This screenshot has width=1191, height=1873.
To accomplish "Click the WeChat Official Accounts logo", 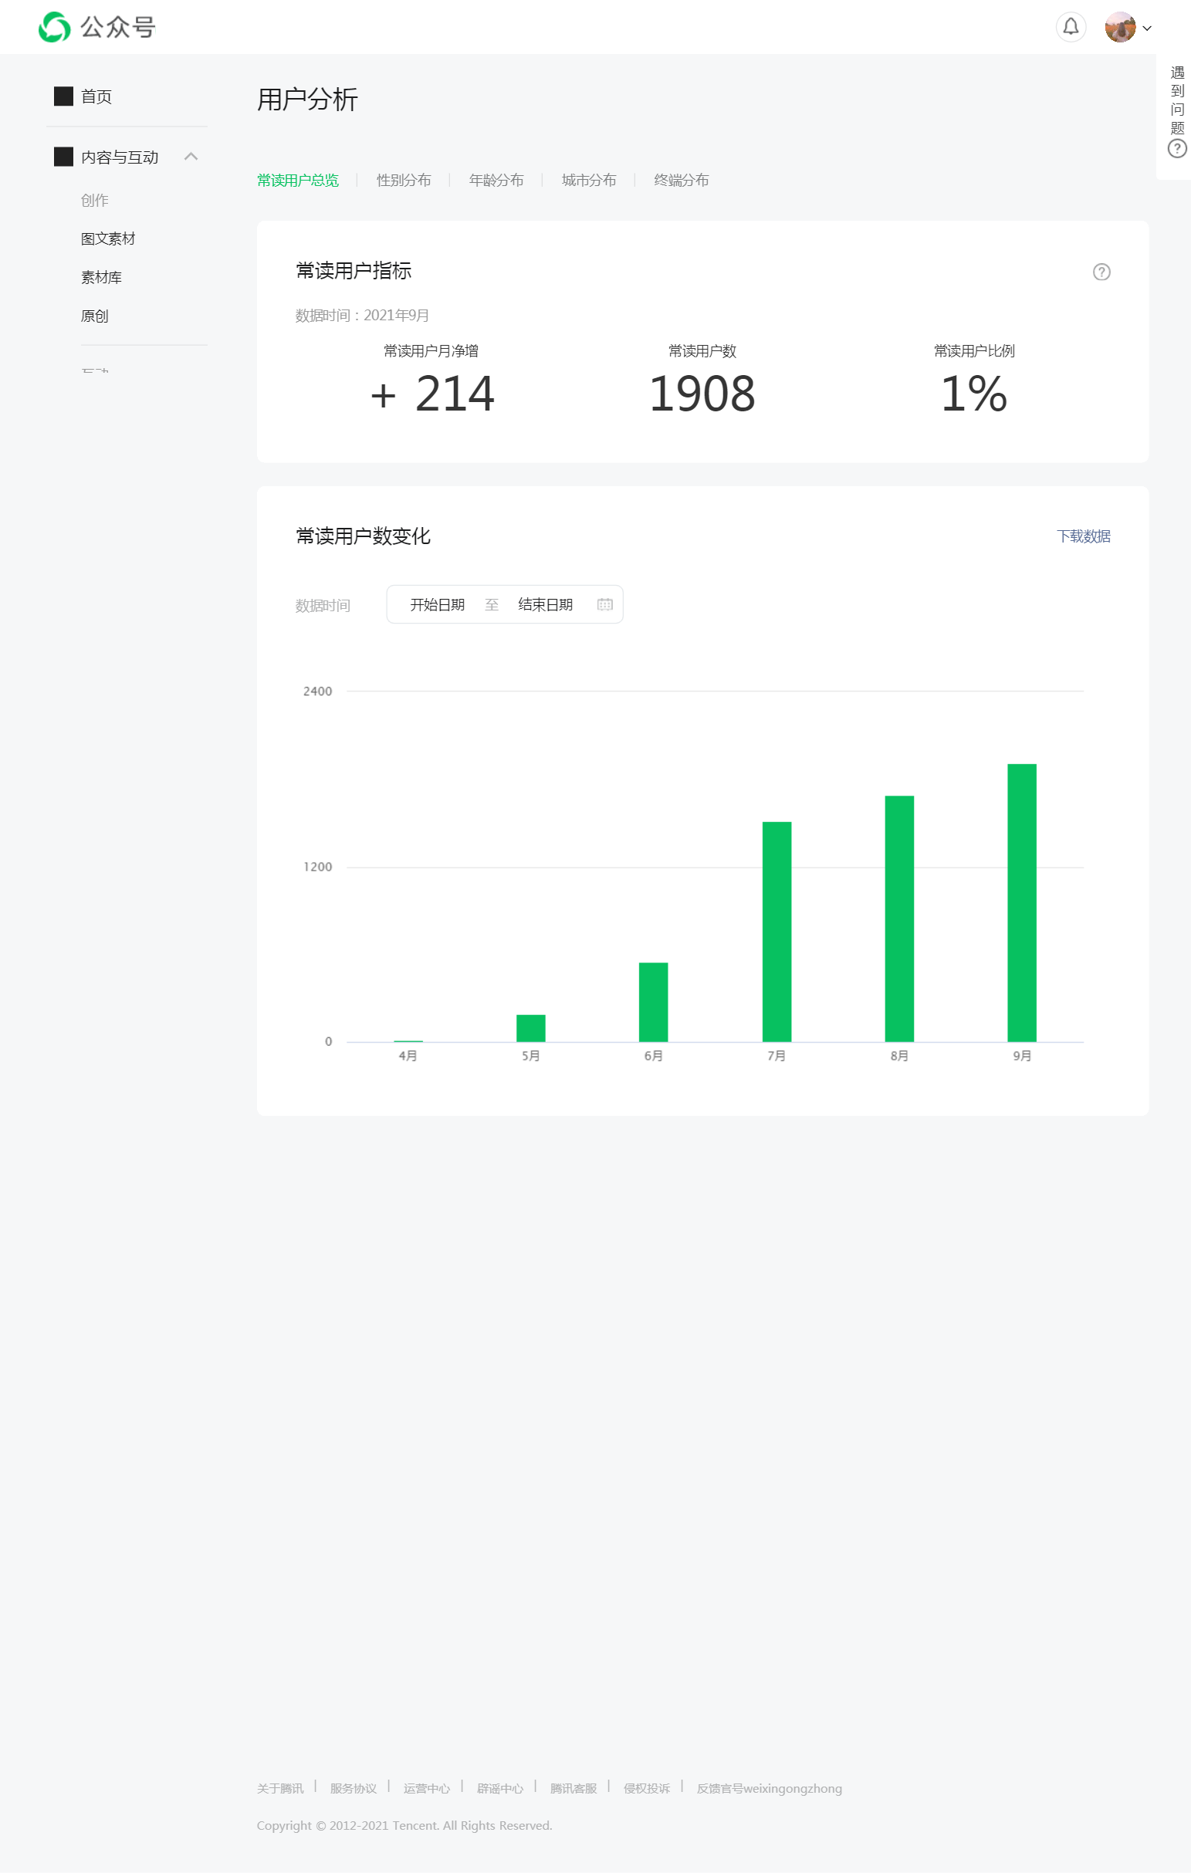I will tap(55, 27).
